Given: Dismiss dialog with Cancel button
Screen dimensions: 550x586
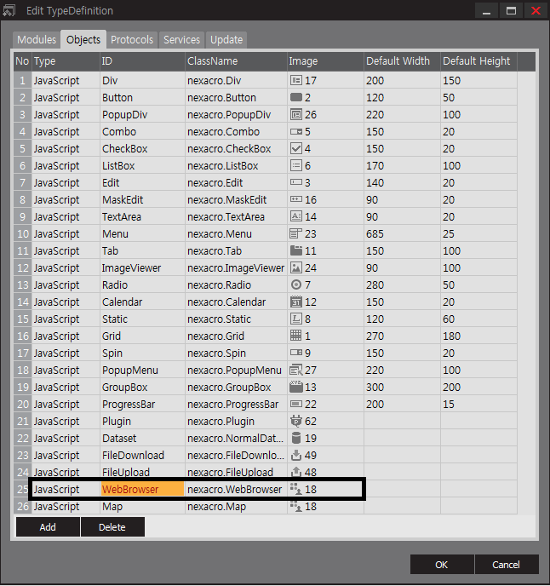Looking at the screenshot, I should tap(506, 565).
